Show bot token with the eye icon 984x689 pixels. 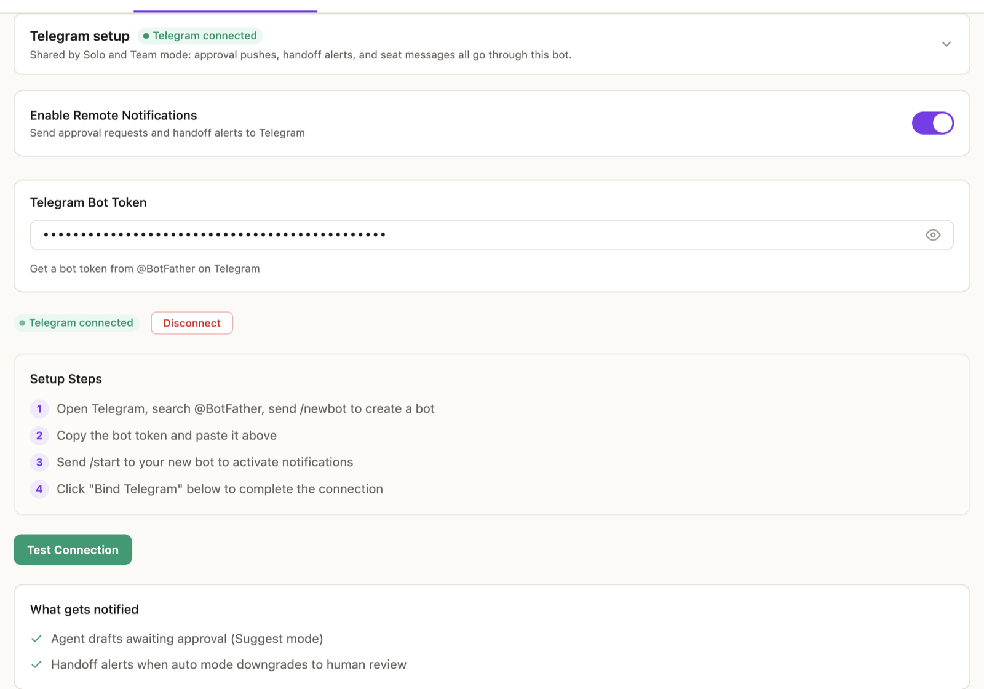(932, 235)
